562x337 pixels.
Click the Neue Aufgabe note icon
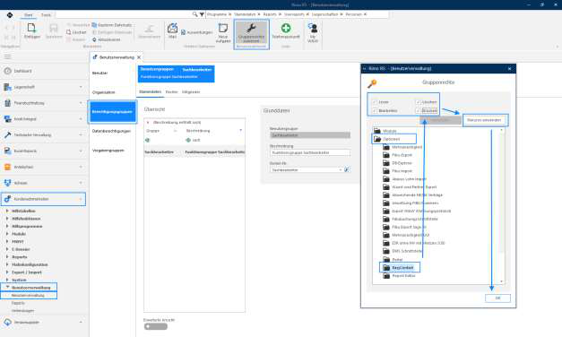tap(223, 28)
